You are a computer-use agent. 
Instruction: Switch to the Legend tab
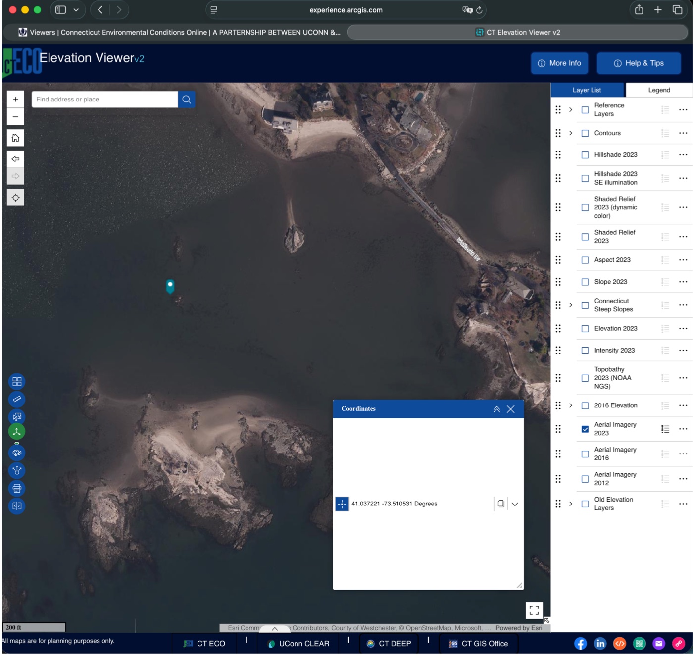coord(659,90)
